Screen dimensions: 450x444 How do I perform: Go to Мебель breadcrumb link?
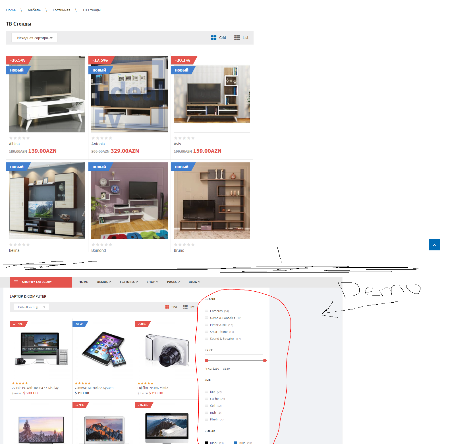(x=34, y=10)
